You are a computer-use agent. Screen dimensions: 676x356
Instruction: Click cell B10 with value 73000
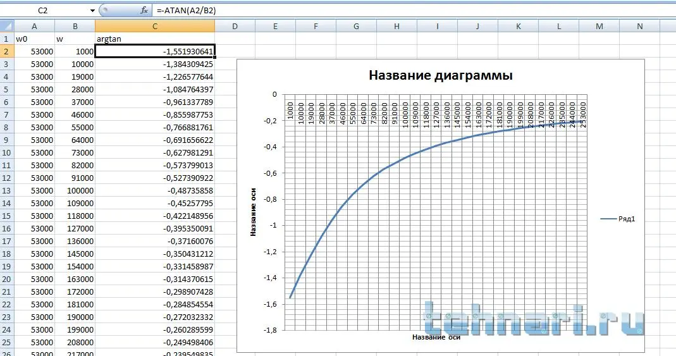(75, 152)
